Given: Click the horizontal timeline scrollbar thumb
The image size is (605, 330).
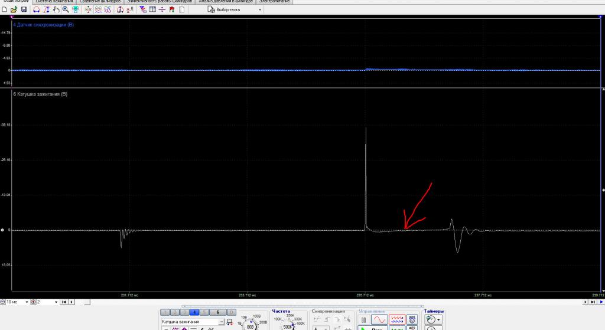Looking at the screenshot, I should click(x=87, y=302).
